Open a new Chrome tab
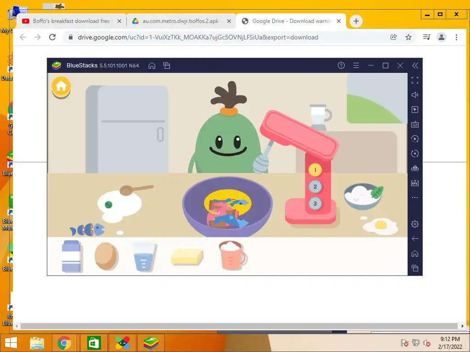470x352 pixels. (356, 21)
